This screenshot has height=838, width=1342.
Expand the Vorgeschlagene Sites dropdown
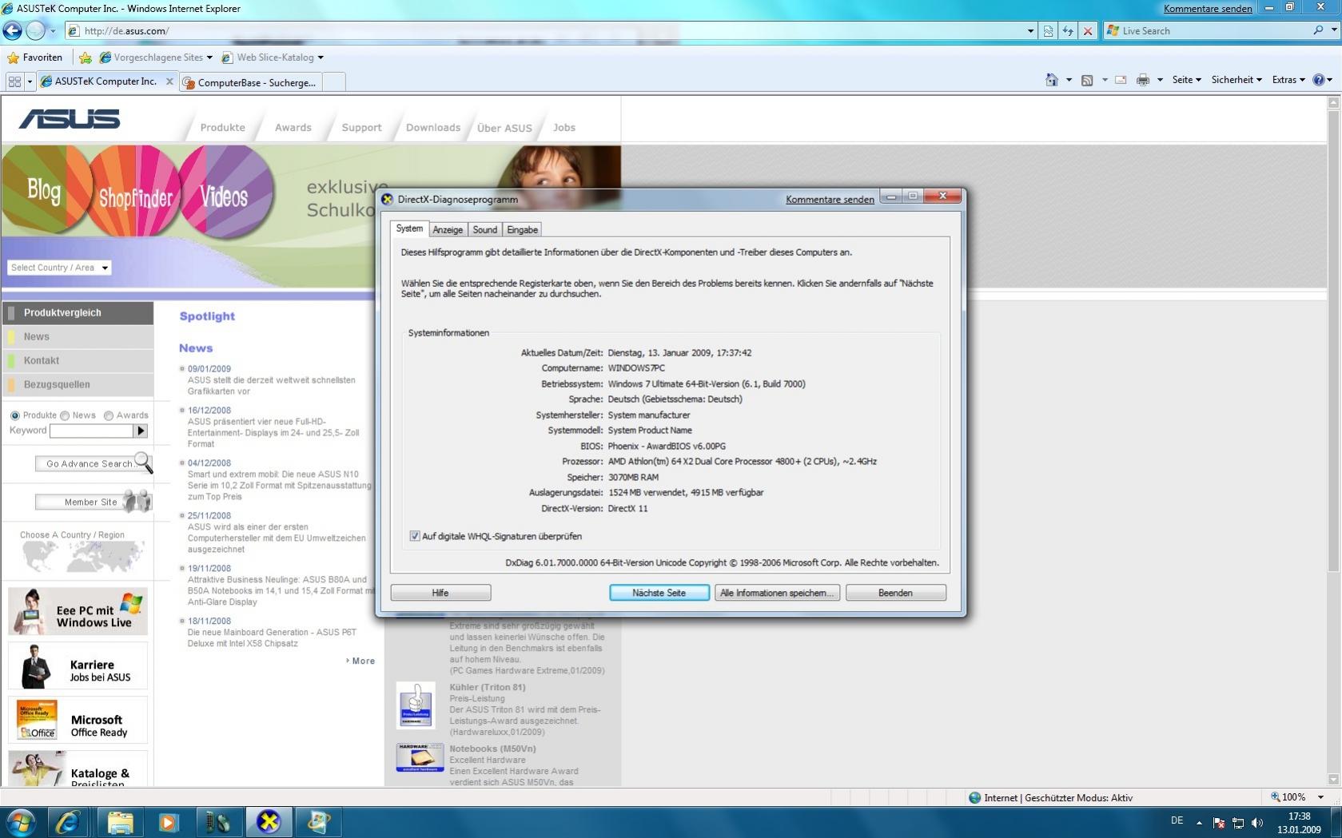coord(209,58)
